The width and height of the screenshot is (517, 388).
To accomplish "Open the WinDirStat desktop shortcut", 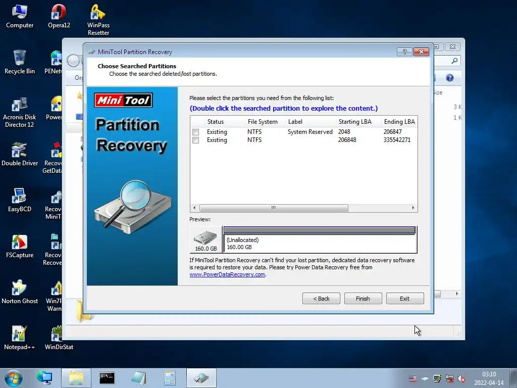I will (x=59, y=338).
